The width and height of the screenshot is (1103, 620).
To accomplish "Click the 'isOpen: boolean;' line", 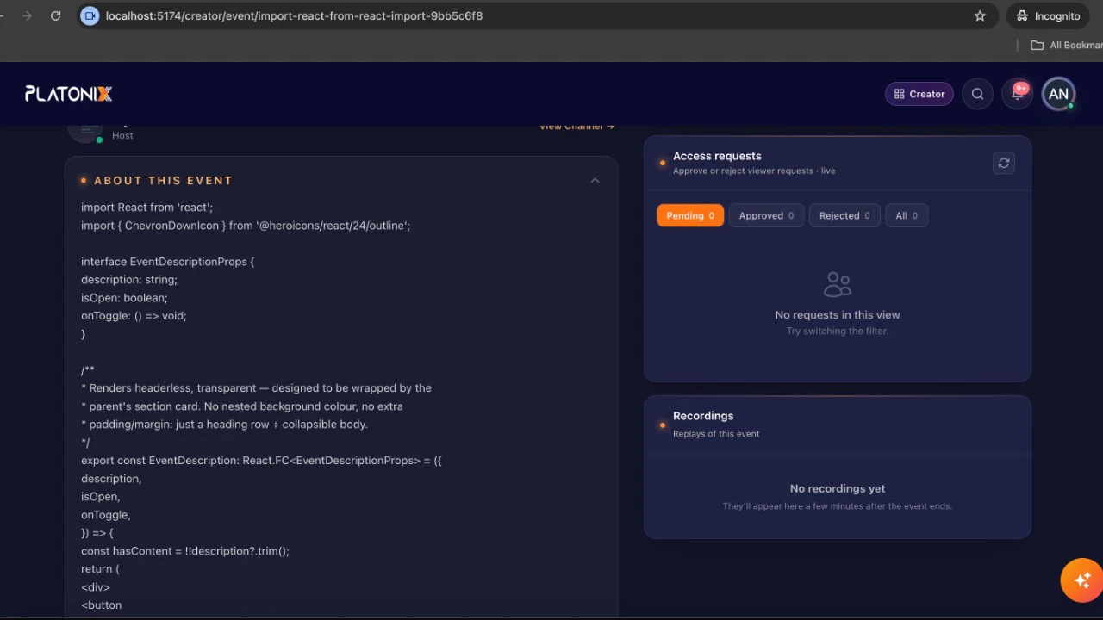I will [x=124, y=298].
